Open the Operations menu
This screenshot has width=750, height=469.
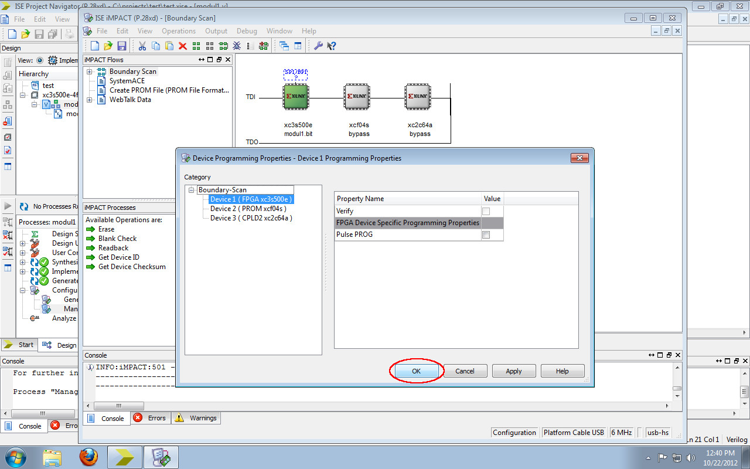(179, 31)
